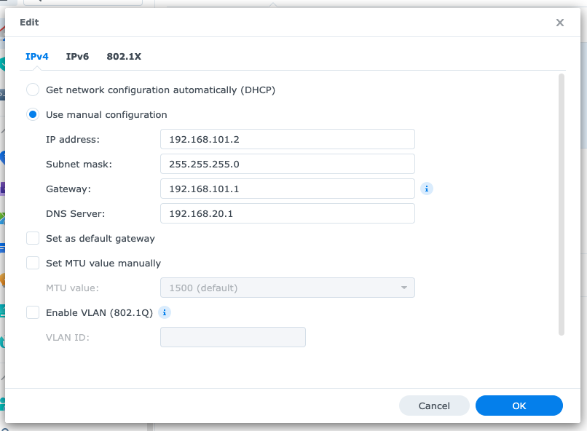The image size is (587, 431).
Task: Click the info icon beside Gateway field
Action: click(x=427, y=189)
